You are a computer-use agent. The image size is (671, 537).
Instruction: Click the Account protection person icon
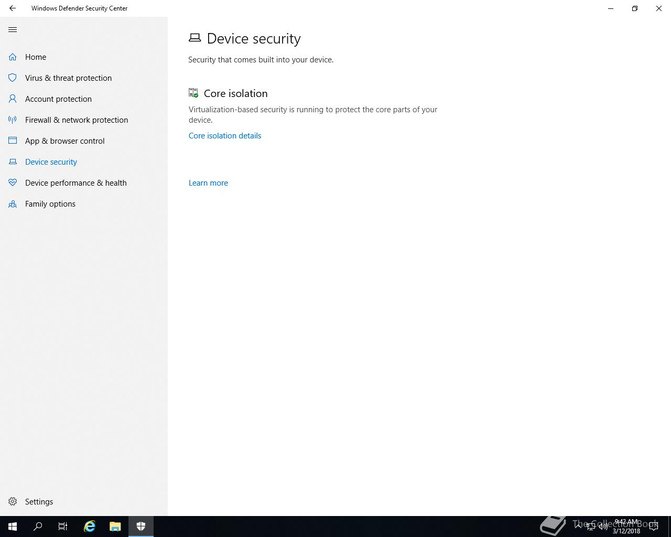coord(13,99)
